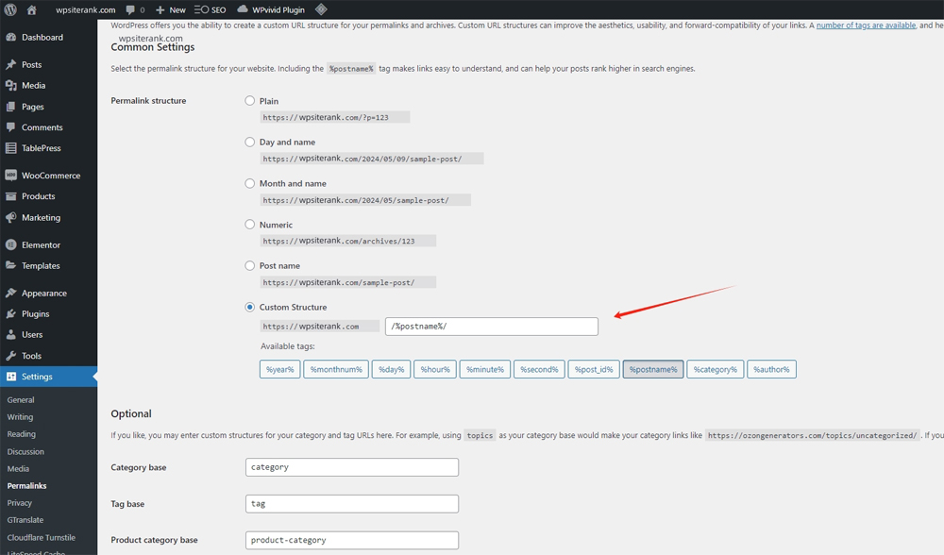Open the Media settings submenu item
Screen dimensions: 944x555
pyautogui.click(x=18, y=468)
